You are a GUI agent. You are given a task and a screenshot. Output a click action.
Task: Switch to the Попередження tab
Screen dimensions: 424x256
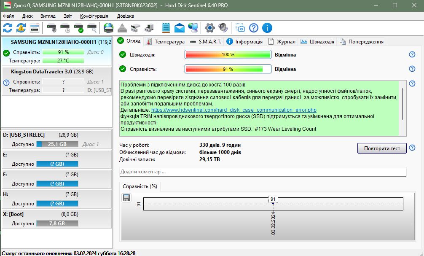click(362, 42)
